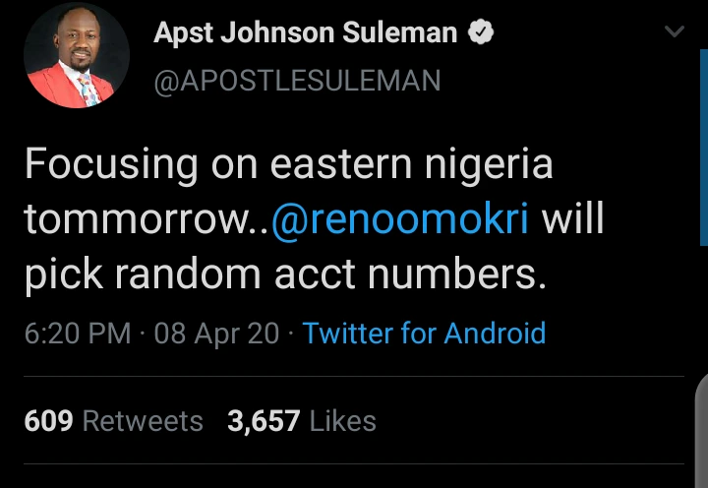Screen dimensions: 708x488
Task: Select the 'Focusing on eastern nigeria' text line
Action: pyautogui.click(x=288, y=164)
